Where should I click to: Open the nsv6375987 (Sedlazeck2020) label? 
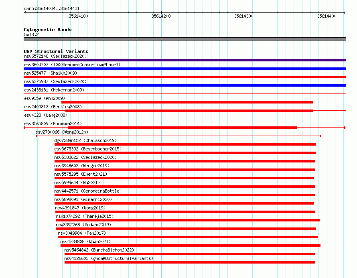click(55, 81)
